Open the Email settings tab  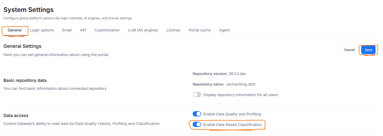click(x=67, y=30)
